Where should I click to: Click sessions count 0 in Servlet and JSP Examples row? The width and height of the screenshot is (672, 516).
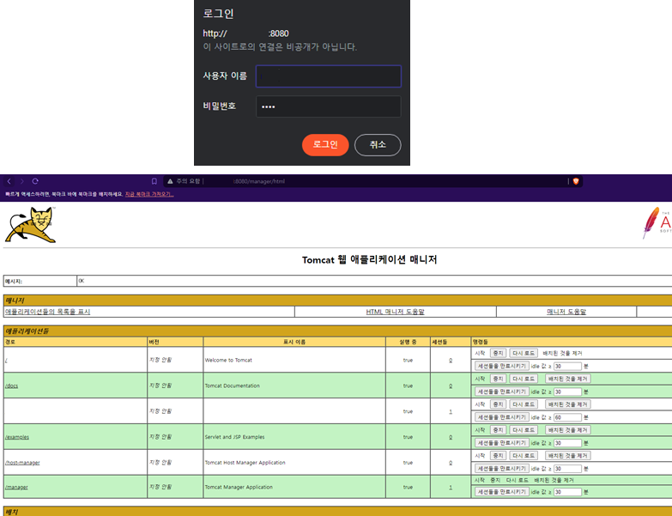tap(451, 438)
